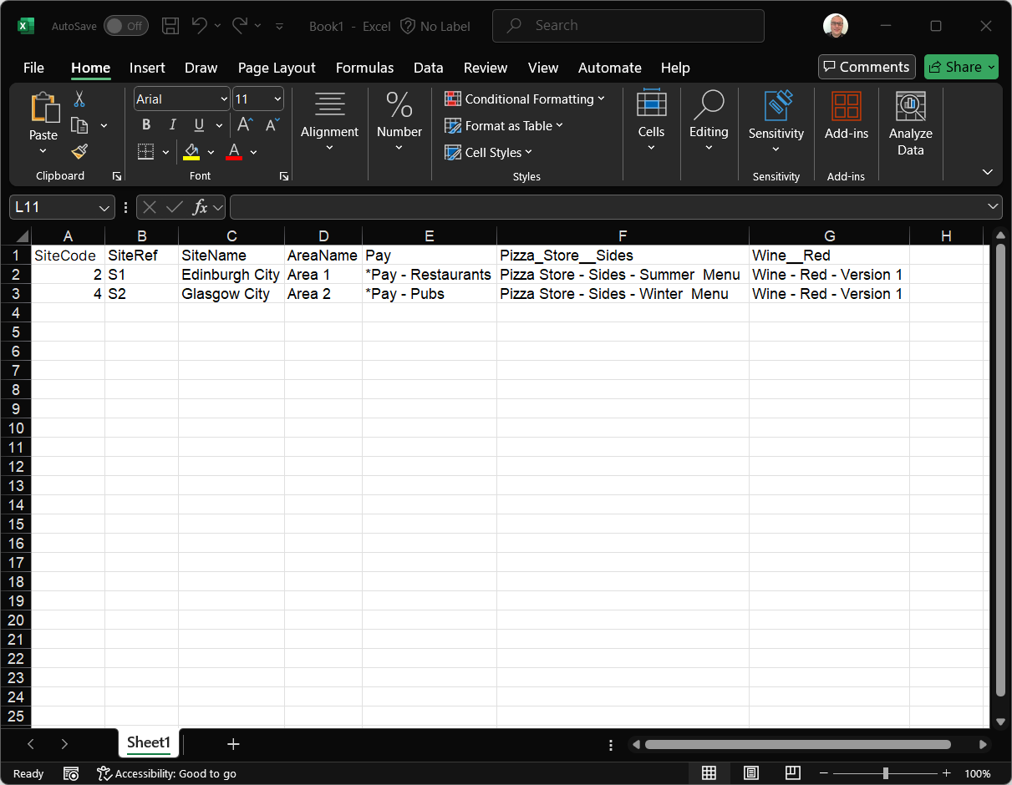Viewport: 1012px width, 785px height.
Task: Click the Save disk icon
Action: 170,26
